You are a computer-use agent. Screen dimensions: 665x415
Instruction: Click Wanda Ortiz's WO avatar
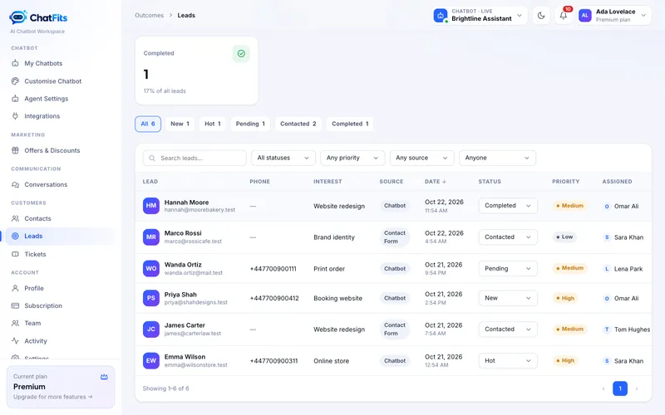point(151,268)
